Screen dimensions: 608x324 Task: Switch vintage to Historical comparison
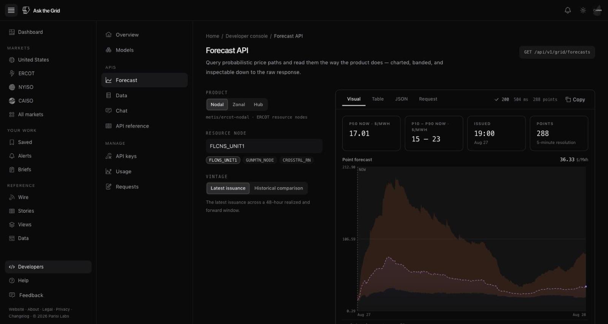279,188
